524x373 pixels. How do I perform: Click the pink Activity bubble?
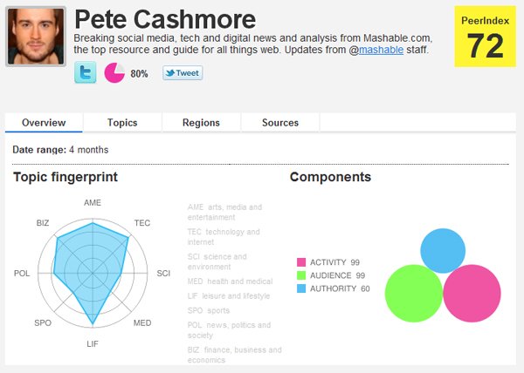[x=472, y=294]
